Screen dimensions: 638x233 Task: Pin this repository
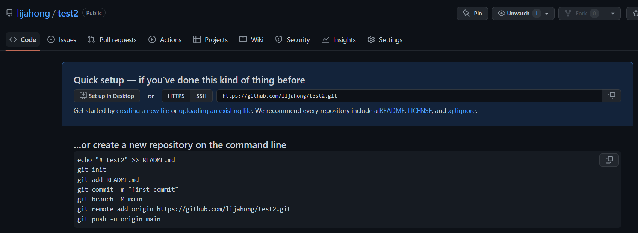click(x=472, y=13)
